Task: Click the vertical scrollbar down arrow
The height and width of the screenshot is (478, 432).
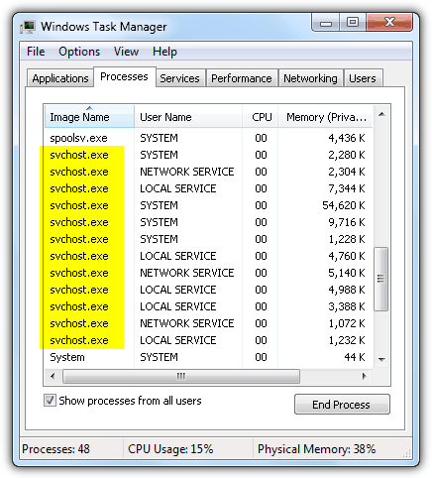Action: (381, 359)
